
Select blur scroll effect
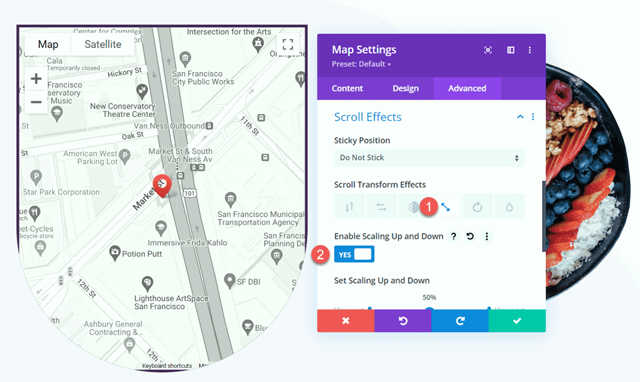click(x=509, y=207)
